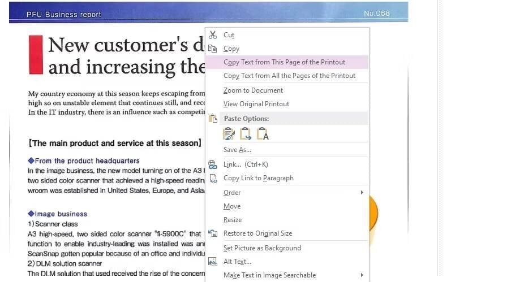Click the line starting 'In the IT industry'
The width and height of the screenshot is (511, 282).
117,112
